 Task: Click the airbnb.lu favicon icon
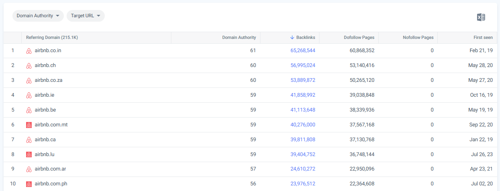tap(29, 154)
